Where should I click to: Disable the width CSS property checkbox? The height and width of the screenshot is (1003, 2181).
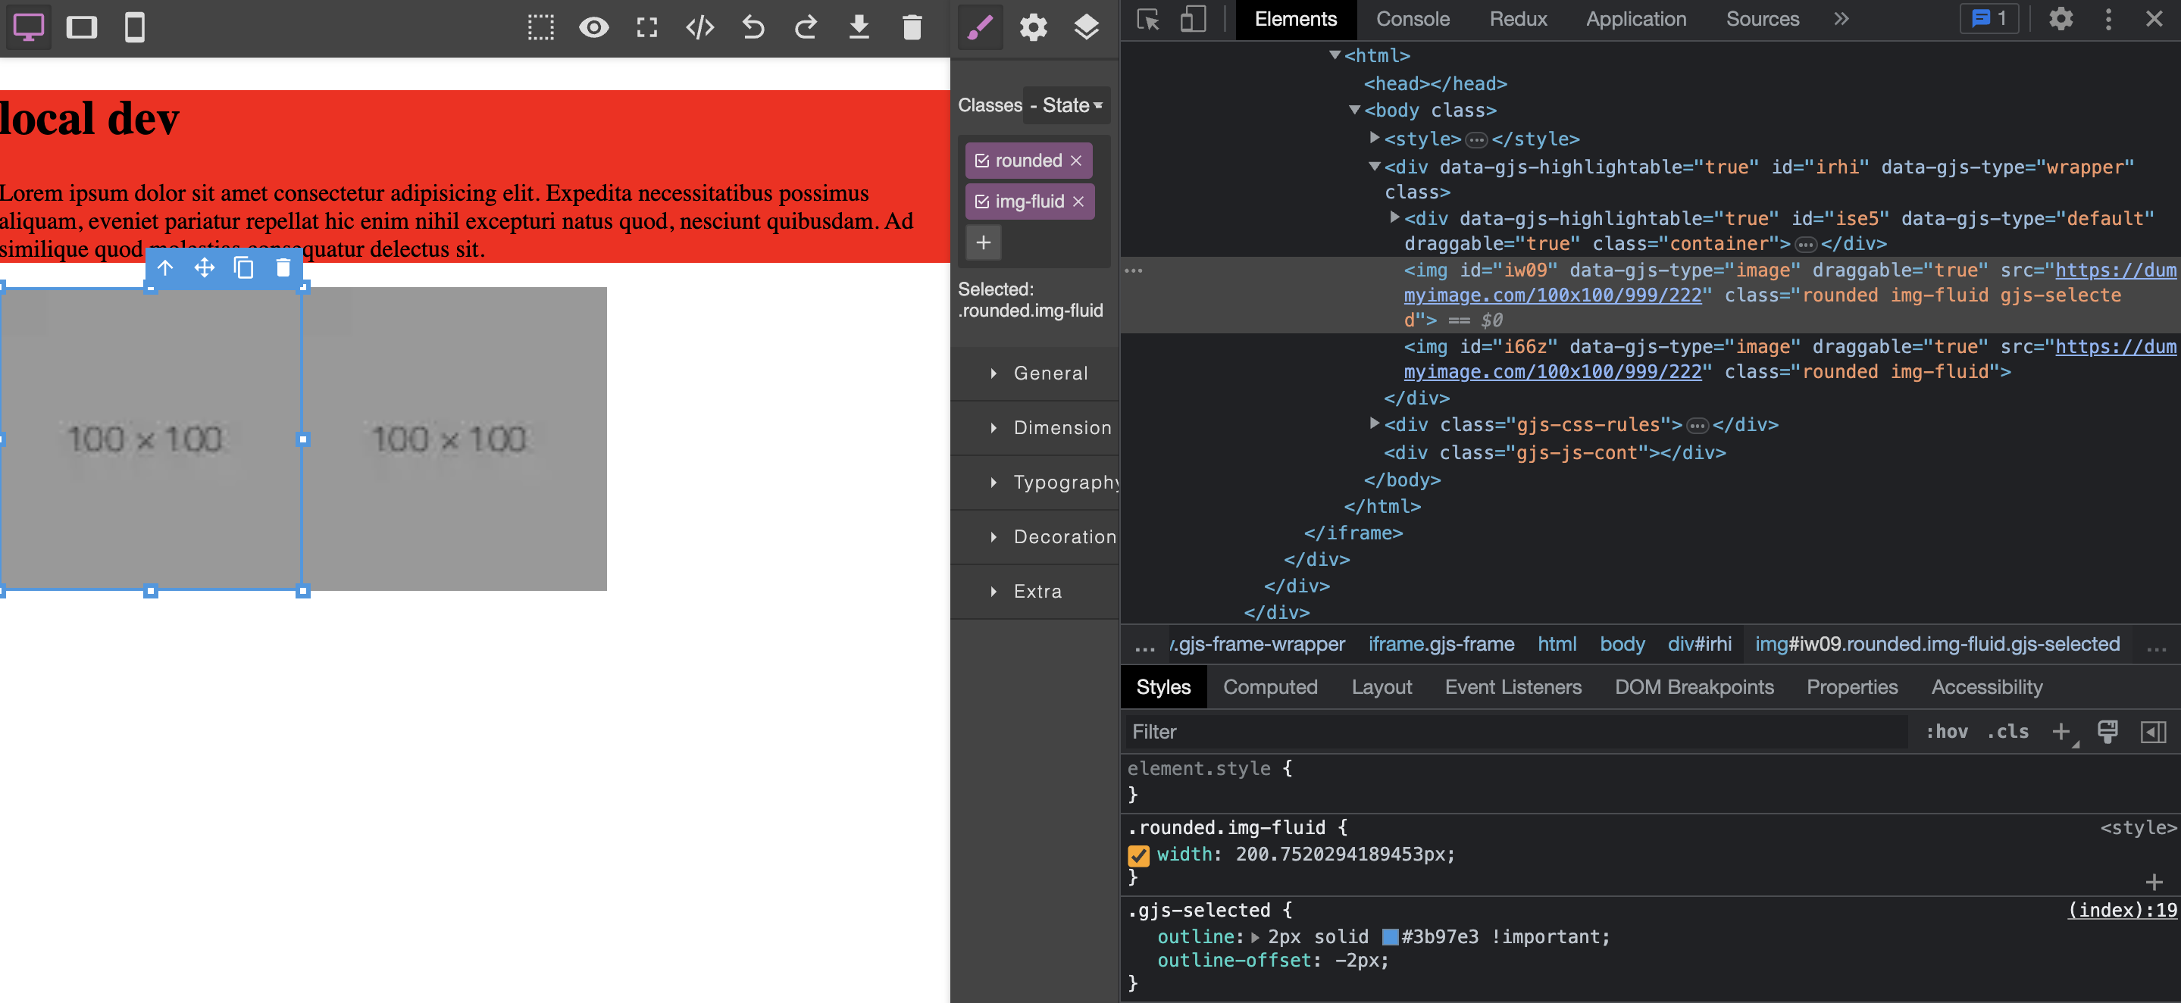pyautogui.click(x=1139, y=855)
